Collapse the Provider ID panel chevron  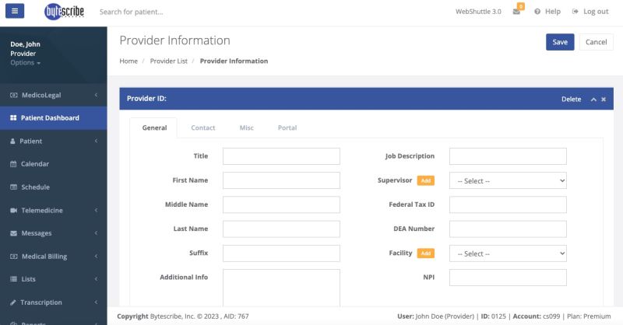pos(593,100)
